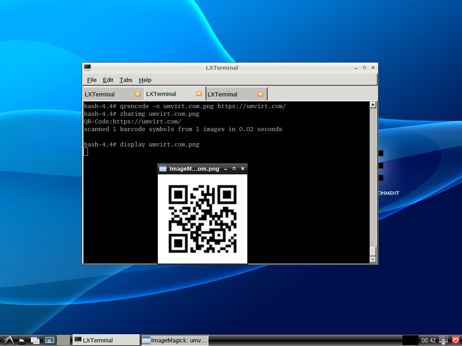Close the third LXTerminal tab

coord(260,94)
